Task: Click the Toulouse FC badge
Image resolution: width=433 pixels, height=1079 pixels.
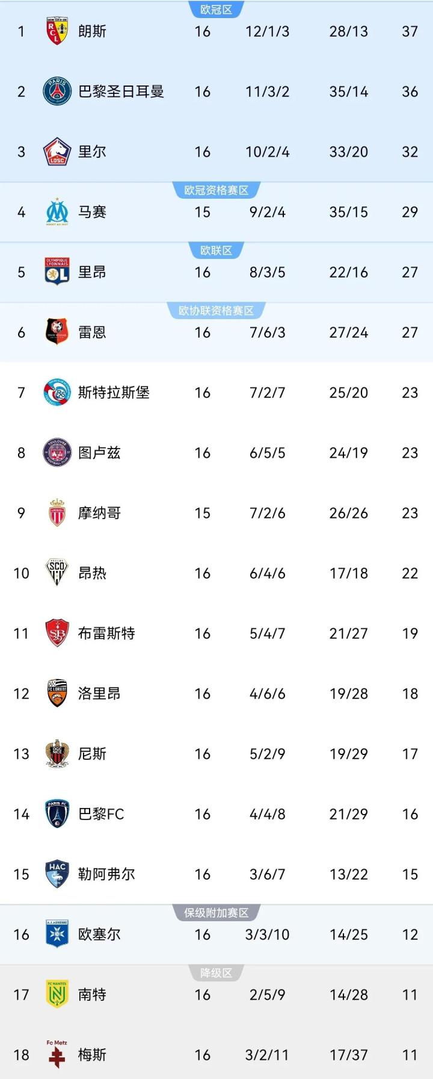Action: pos(57,453)
